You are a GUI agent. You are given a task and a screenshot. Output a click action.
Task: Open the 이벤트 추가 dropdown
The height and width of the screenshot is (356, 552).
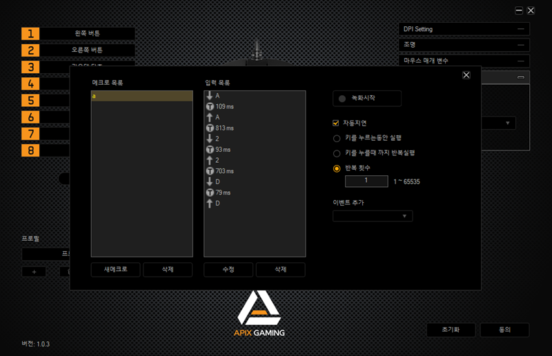coord(373,216)
